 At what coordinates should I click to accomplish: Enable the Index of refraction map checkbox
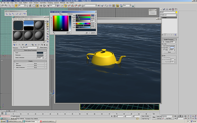coord(15,68)
